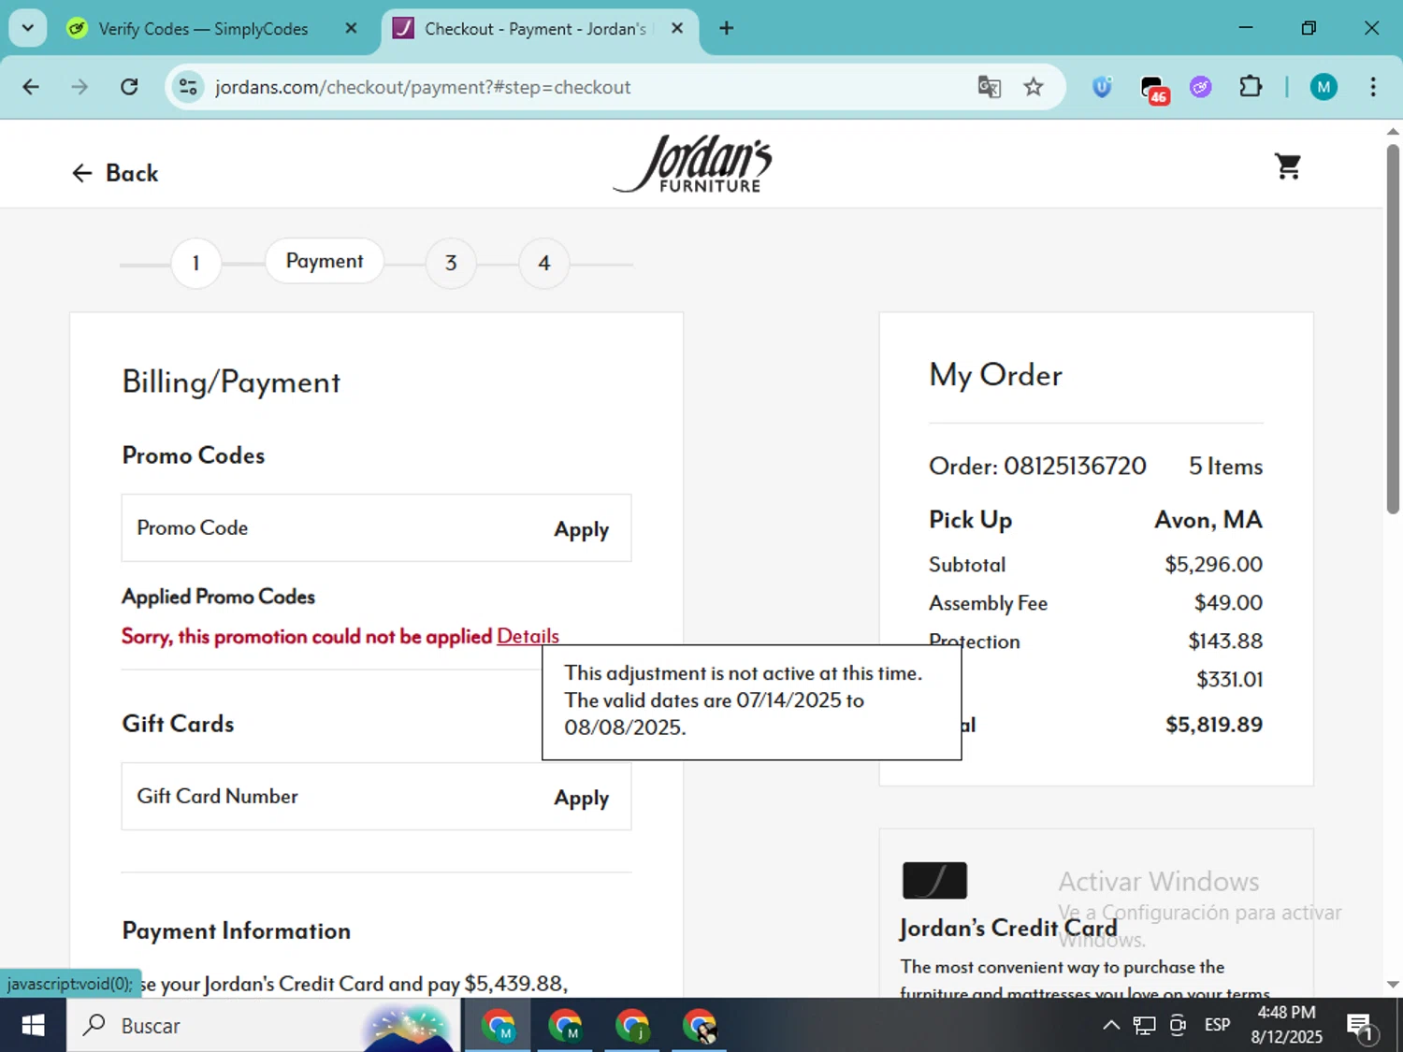Apply the promo code
The height and width of the screenshot is (1052, 1403).
[x=581, y=529]
